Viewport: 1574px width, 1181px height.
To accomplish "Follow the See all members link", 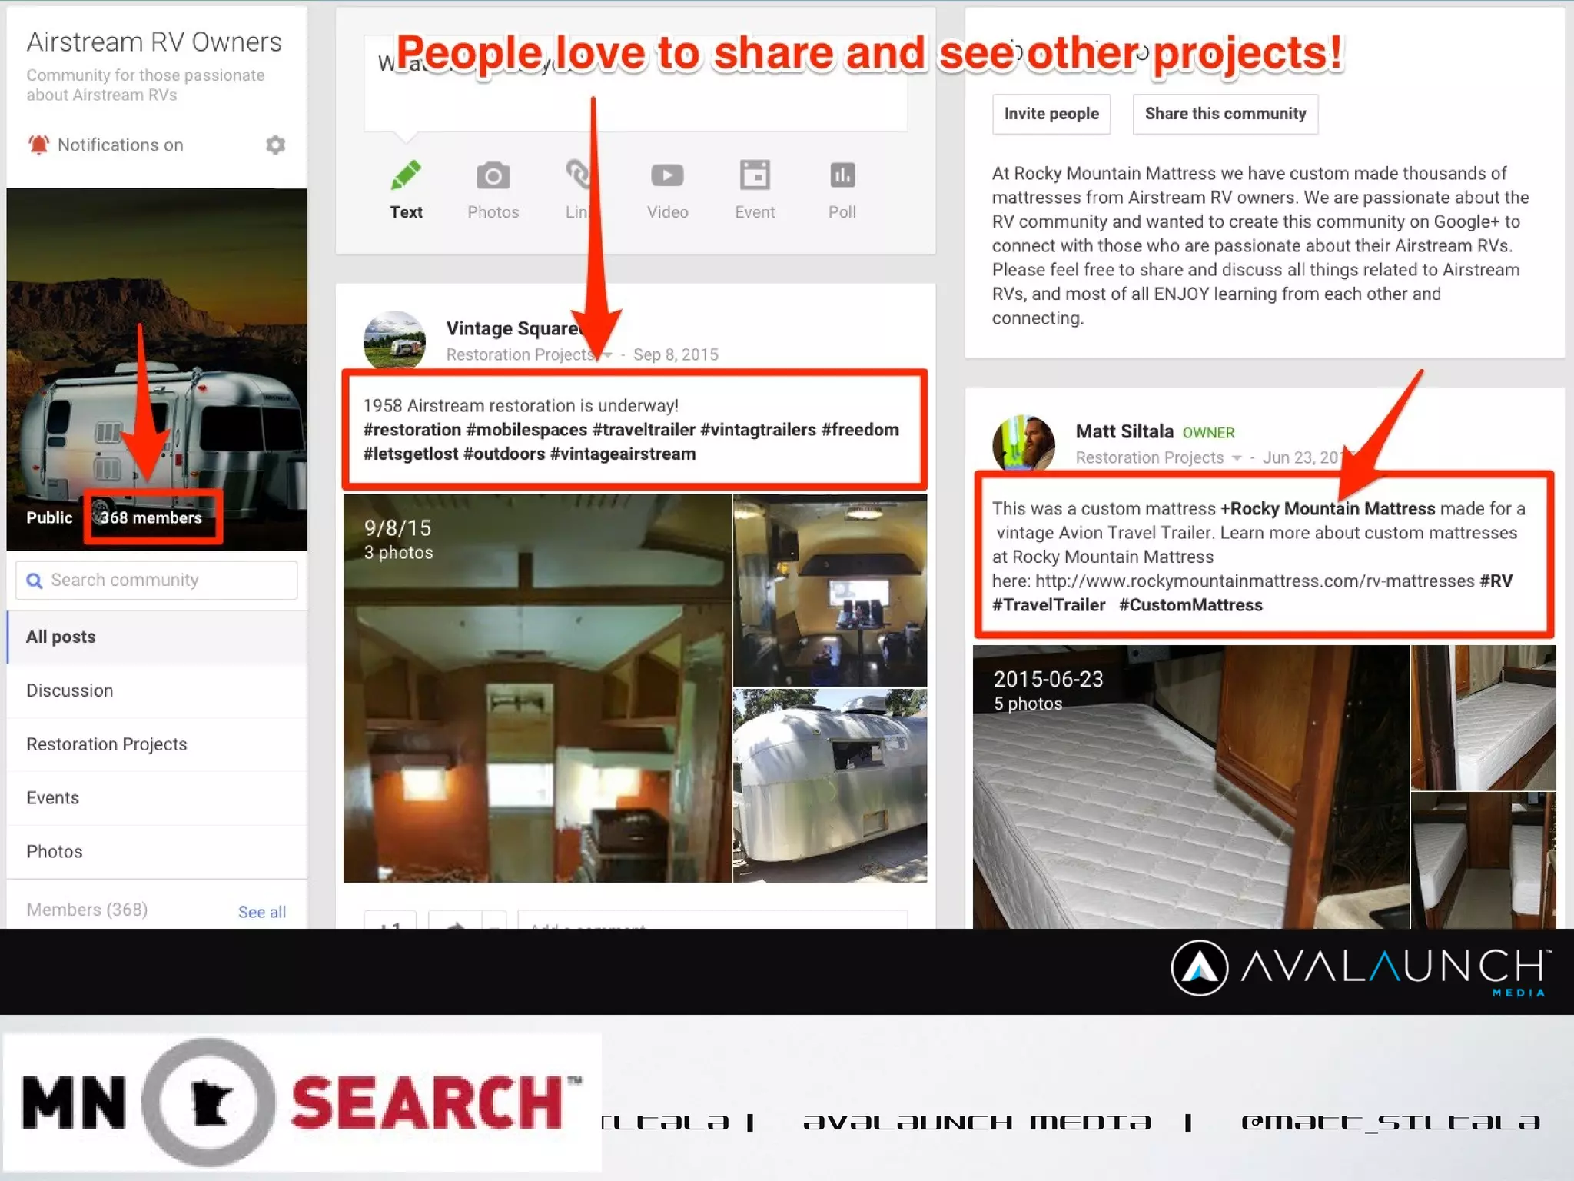I will (x=262, y=912).
